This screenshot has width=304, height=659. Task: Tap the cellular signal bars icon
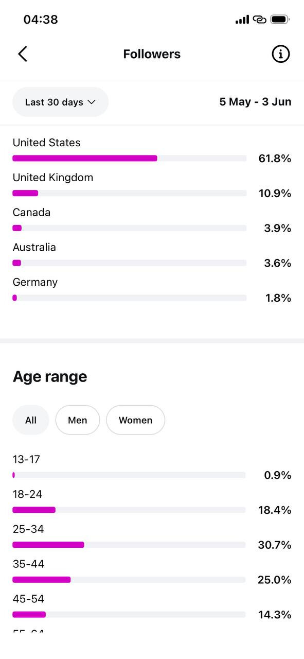click(x=242, y=20)
